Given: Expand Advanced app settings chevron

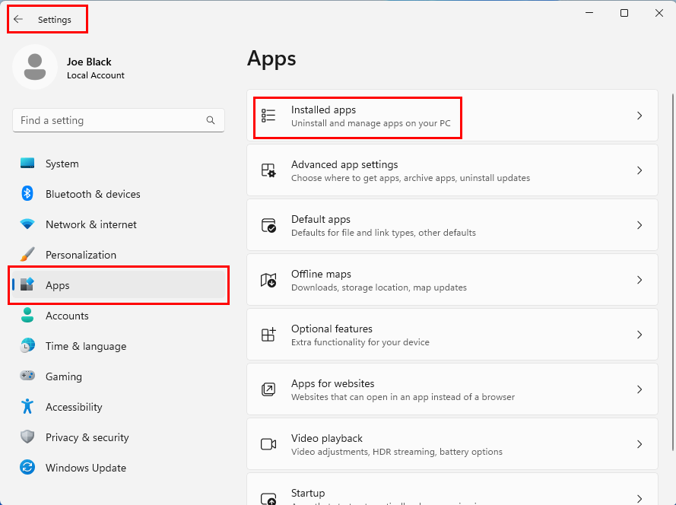Looking at the screenshot, I should [640, 170].
